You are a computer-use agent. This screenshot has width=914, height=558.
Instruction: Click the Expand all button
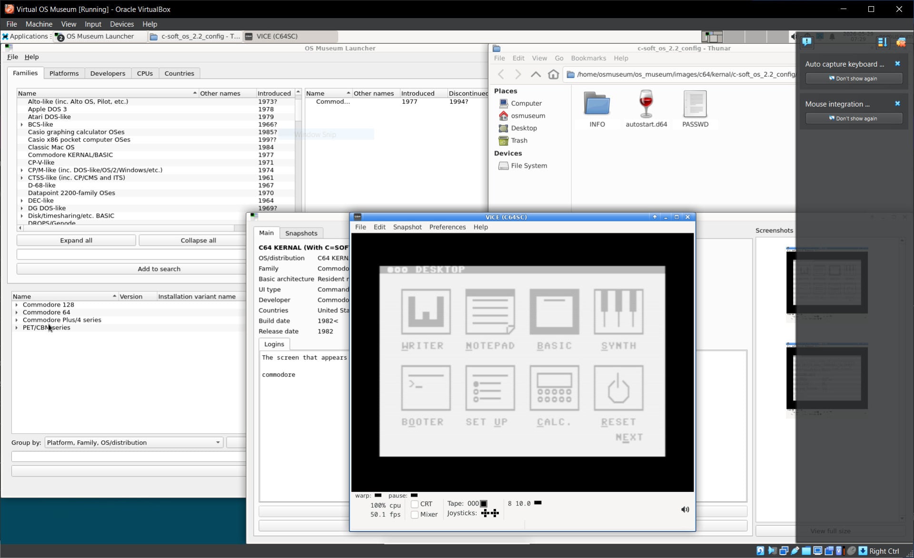[x=76, y=240]
